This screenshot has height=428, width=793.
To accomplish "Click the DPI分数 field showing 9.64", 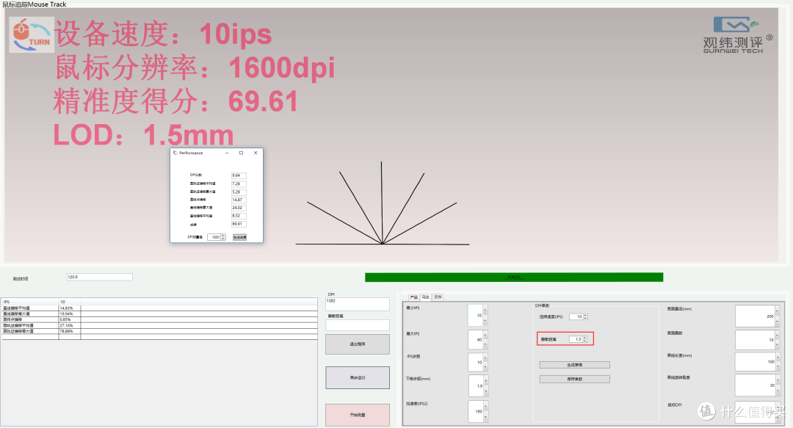I will 239,175.
